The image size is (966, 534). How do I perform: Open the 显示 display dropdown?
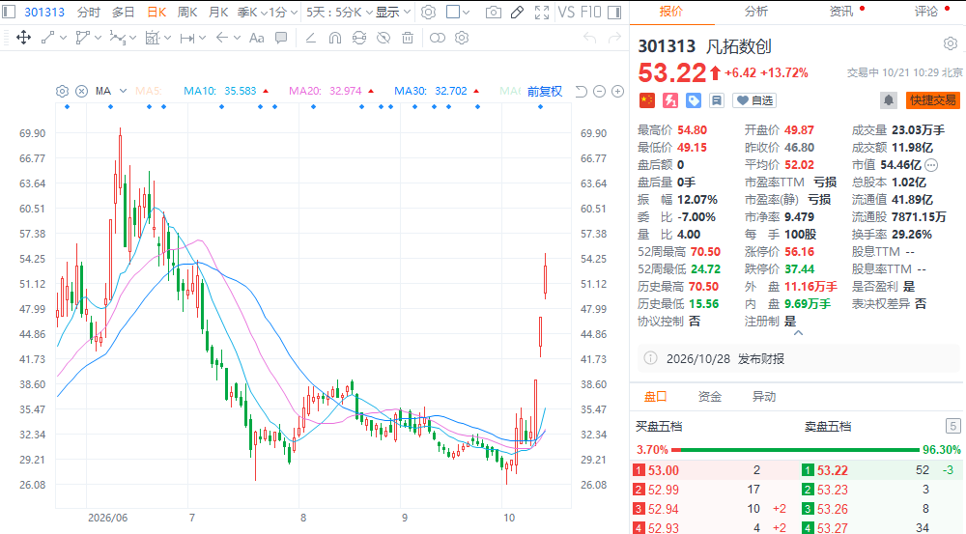pyautogui.click(x=393, y=13)
